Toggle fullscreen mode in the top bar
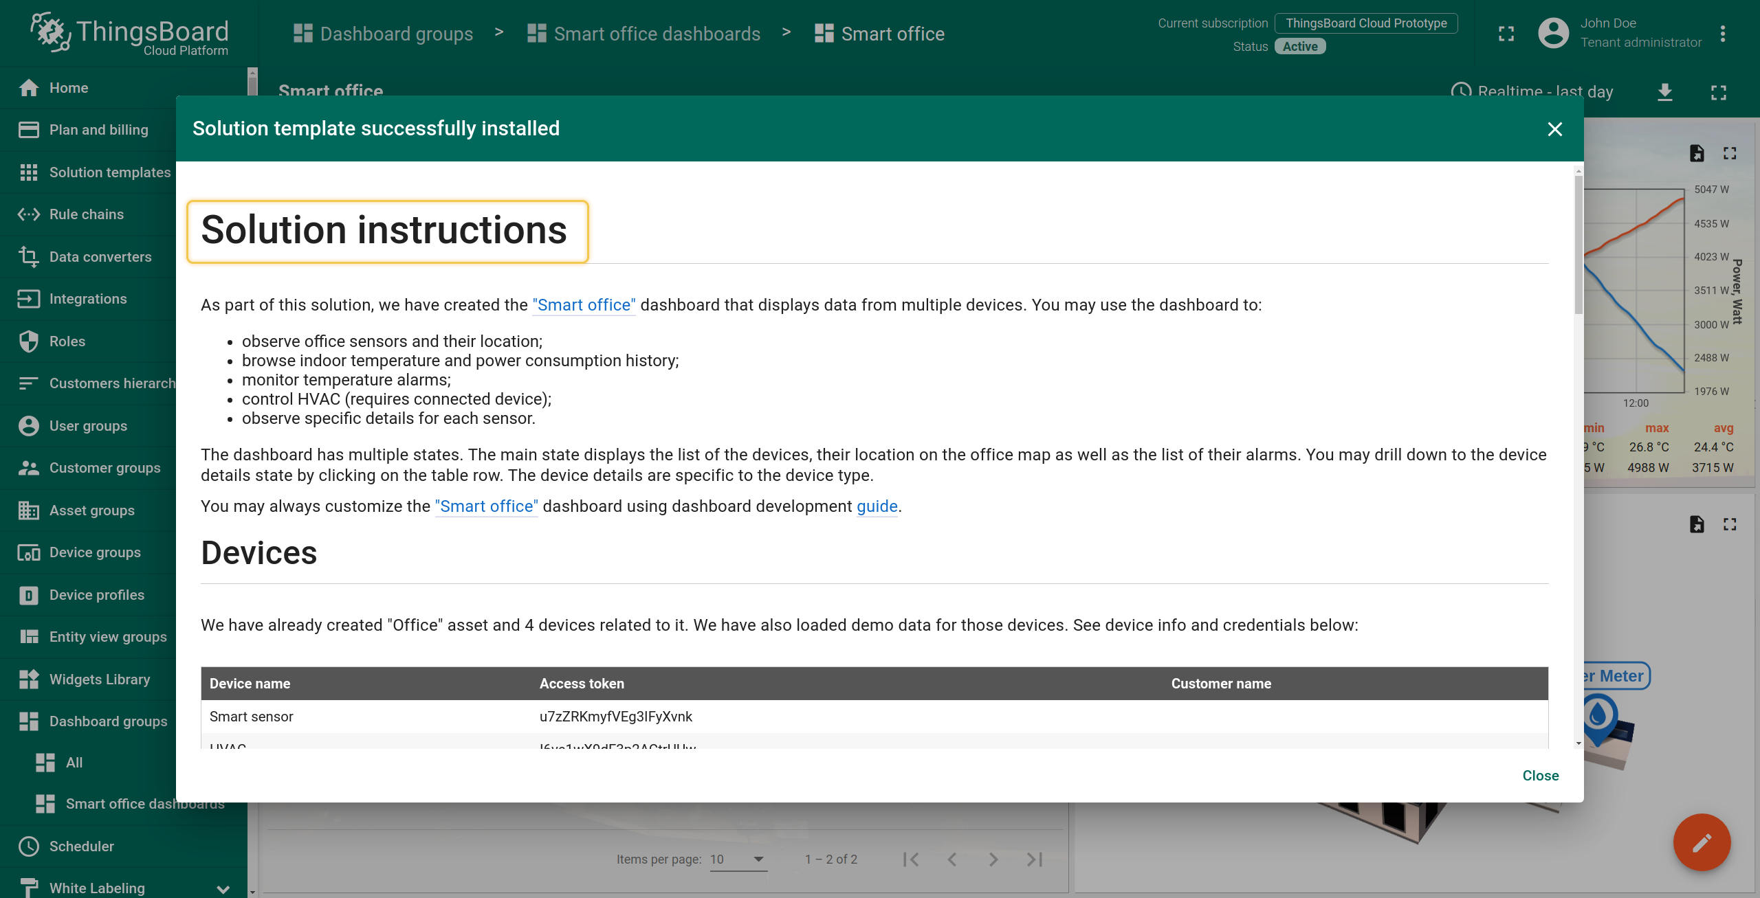The height and width of the screenshot is (898, 1760). [1506, 34]
